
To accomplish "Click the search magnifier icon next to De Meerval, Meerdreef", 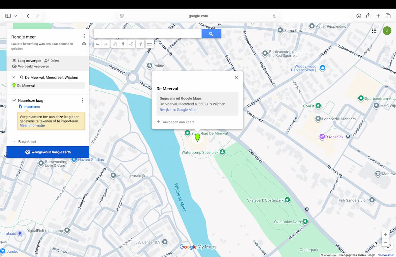I will tap(22, 77).
